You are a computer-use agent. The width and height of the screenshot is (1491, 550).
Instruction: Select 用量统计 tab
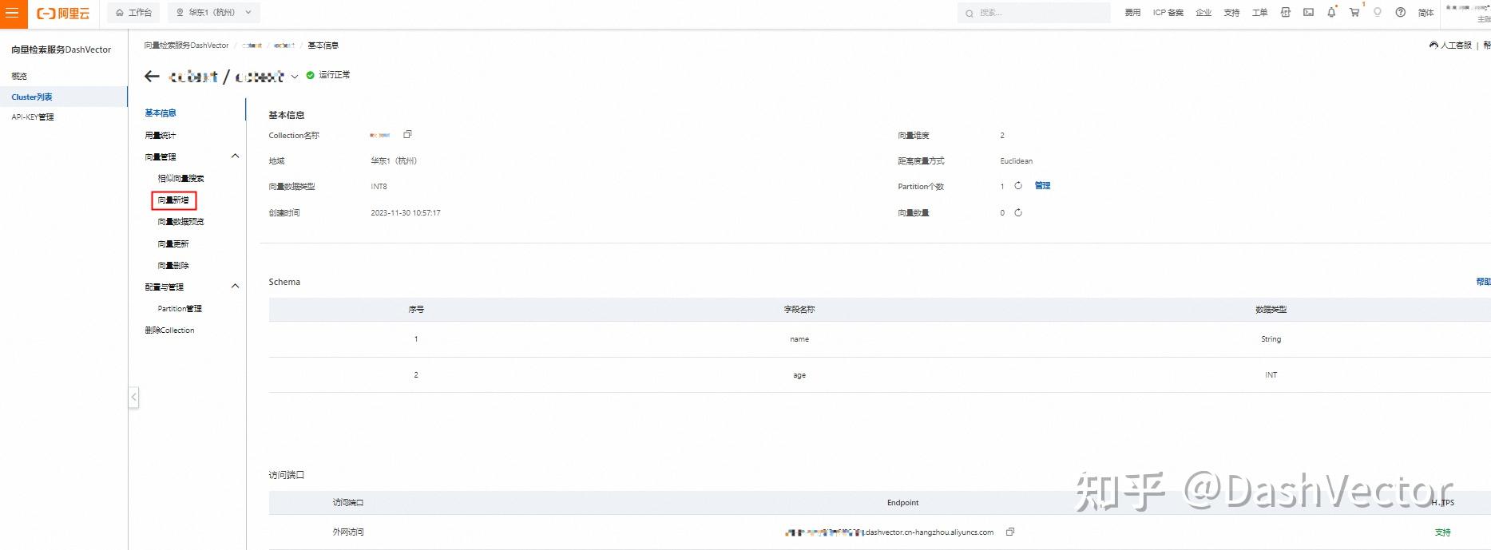tap(161, 135)
